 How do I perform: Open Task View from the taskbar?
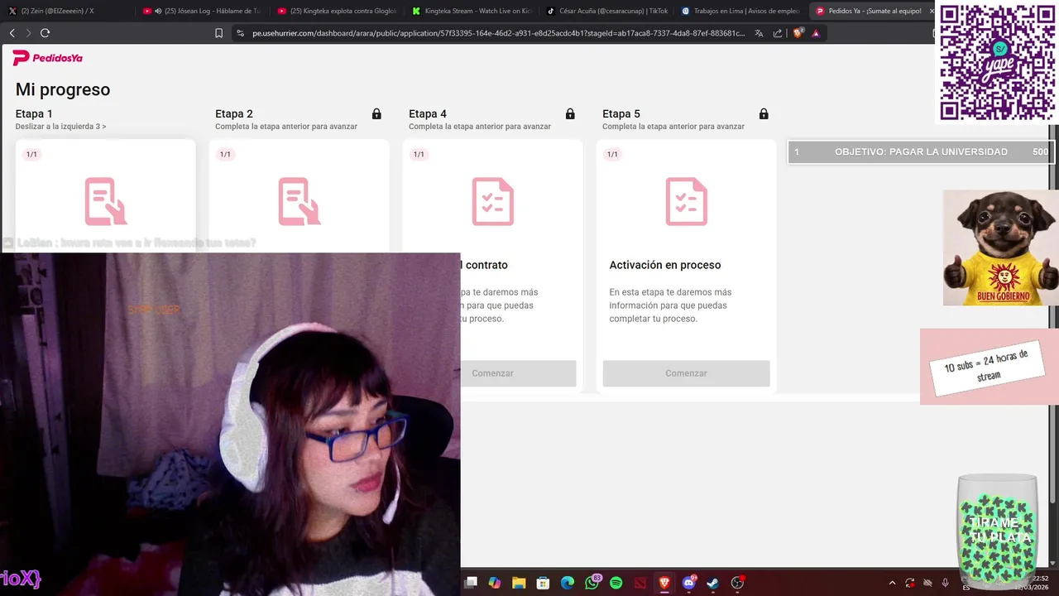[471, 583]
